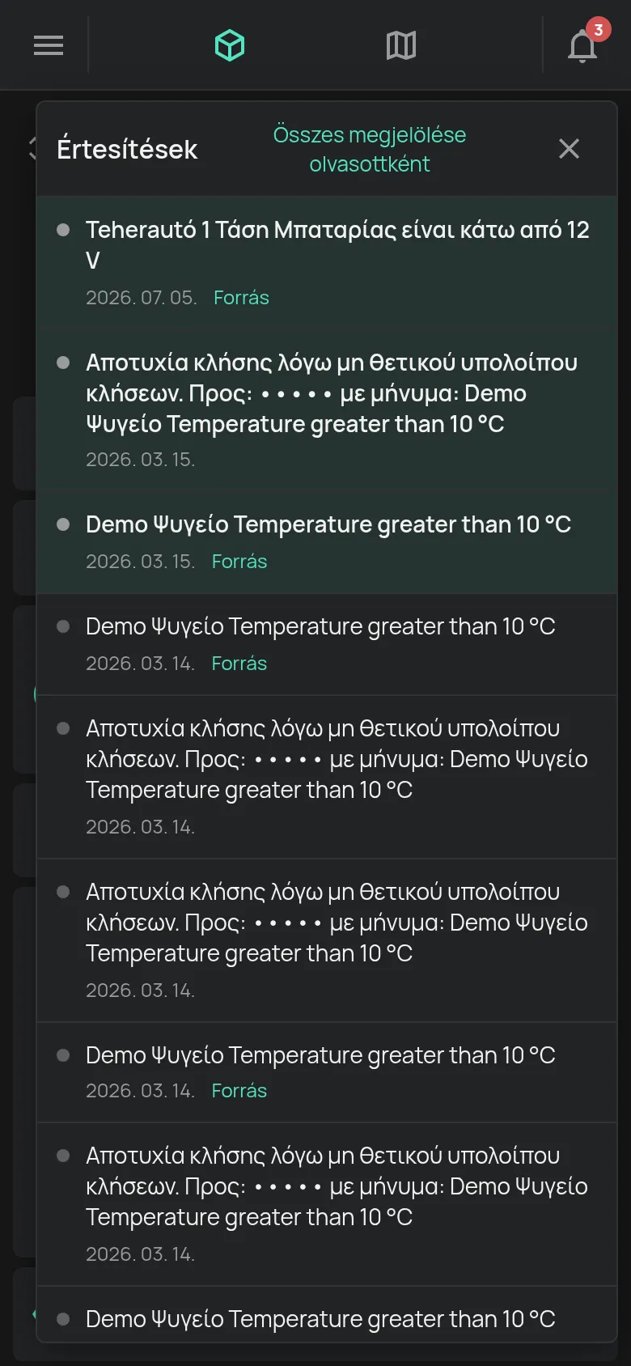Select the highlighted Αποτυχία κλήσης notification from 03. 15.
631x1366 pixels.
click(327, 410)
